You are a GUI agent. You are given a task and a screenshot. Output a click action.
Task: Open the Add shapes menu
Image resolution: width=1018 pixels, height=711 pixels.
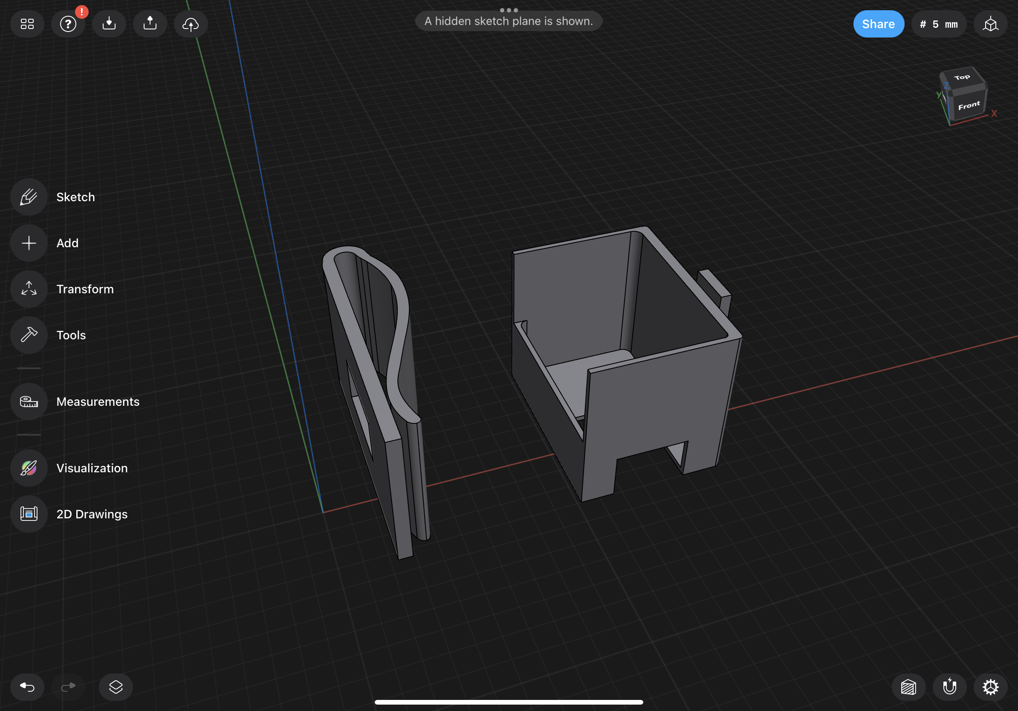(29, 243)
